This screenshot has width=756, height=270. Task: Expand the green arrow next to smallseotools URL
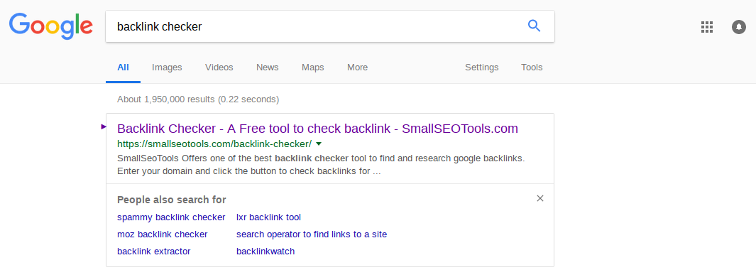click(319, 144)
